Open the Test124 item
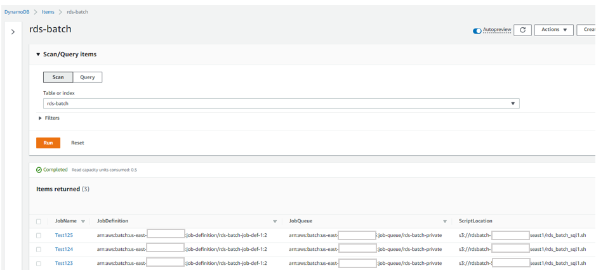 click(64, 250)
